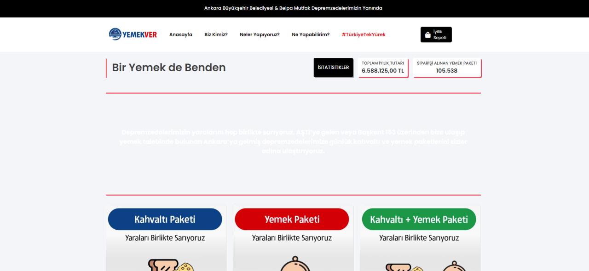Select Neler Yapıyoruz? in the navigation
Viewport: 589px width, 271px height.
click(x=260, y=34)
